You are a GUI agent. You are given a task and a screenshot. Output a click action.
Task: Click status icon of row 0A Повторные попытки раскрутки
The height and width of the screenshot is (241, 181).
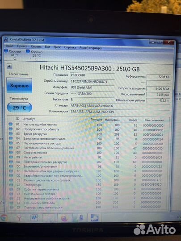tap(11, 162)
